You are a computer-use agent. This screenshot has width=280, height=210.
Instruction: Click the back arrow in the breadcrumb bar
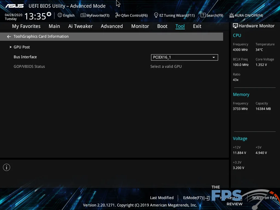point(9,37)
